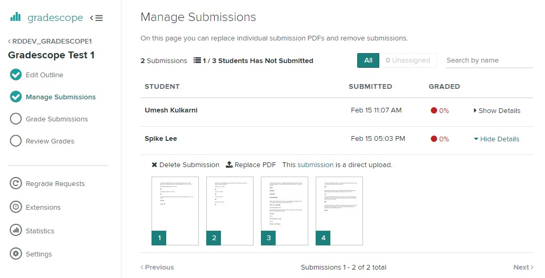Screen dimensions: 545x278
Task: Click the Gradescope logo icon
Action: pos(16,17)
